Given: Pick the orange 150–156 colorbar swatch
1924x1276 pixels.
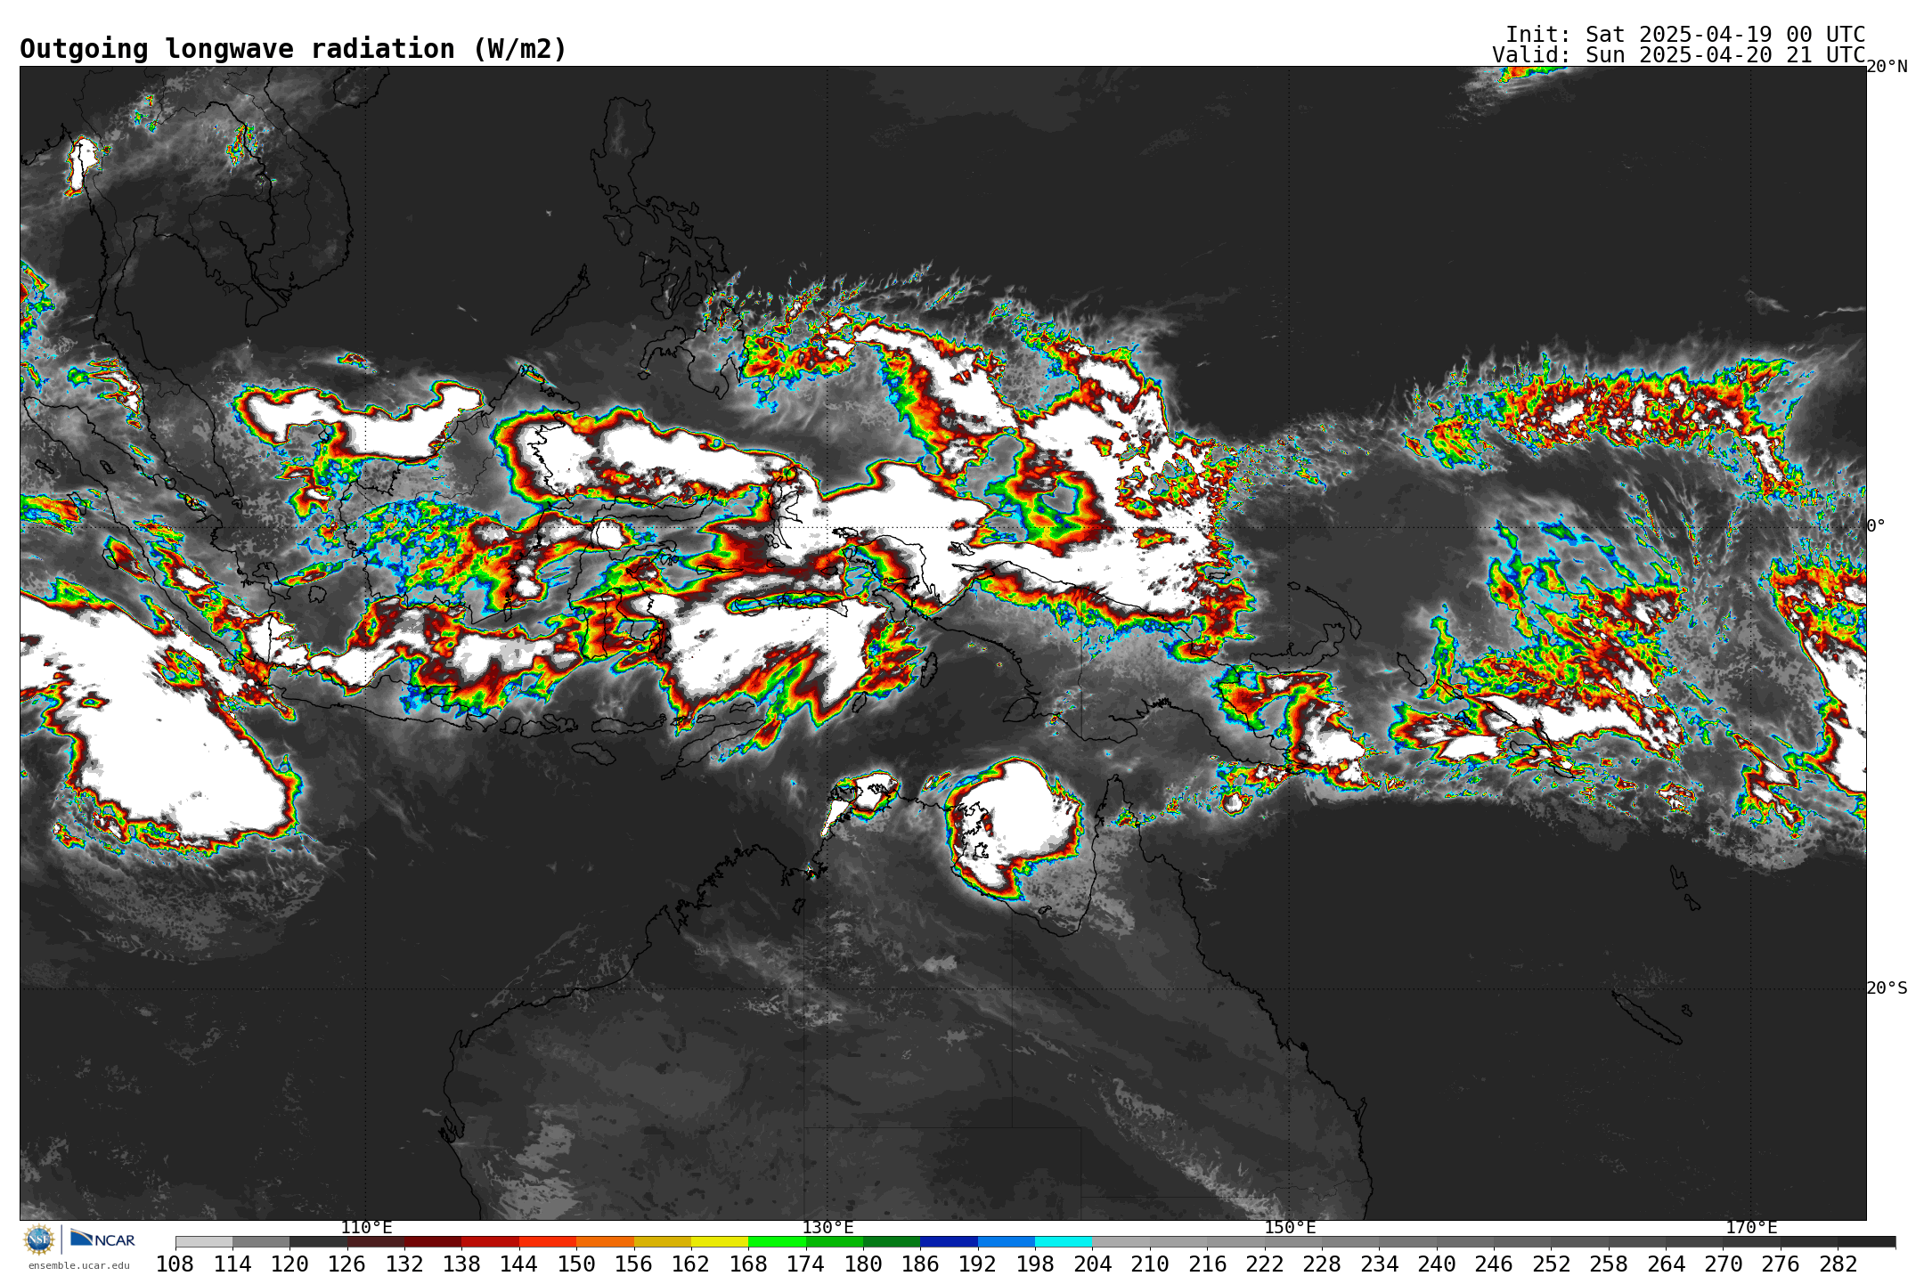Looking at the screenshot, I should tap(605, 1241).
